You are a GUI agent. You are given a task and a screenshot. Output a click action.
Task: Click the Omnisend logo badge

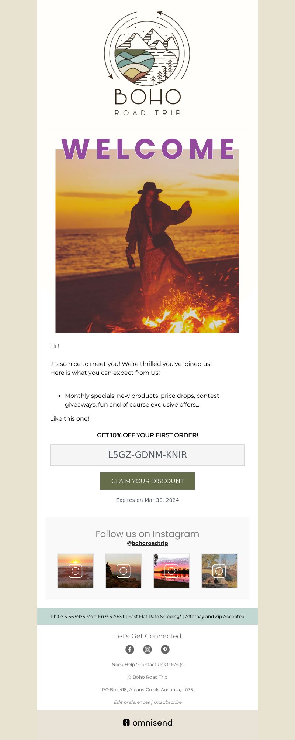[147, 723]
